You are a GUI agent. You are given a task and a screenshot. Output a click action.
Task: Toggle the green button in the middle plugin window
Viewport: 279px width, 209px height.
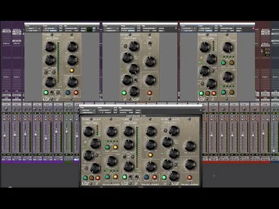pos(124,93)
